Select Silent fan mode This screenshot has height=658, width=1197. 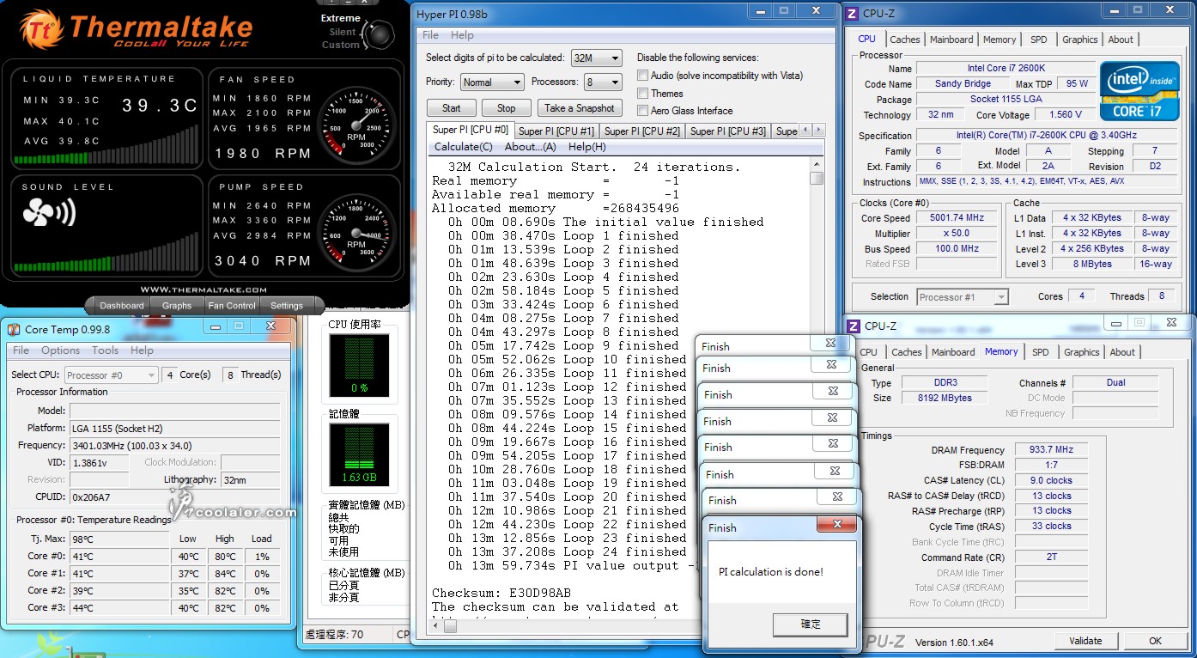point(343,32)
